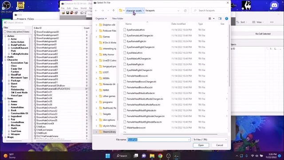The image size is (284, 160).
Task: Click the File name input field
Action: point(159,140)
